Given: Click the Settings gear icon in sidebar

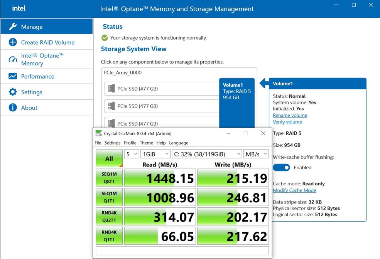Looking at the screenshot, I should [13, 92].
